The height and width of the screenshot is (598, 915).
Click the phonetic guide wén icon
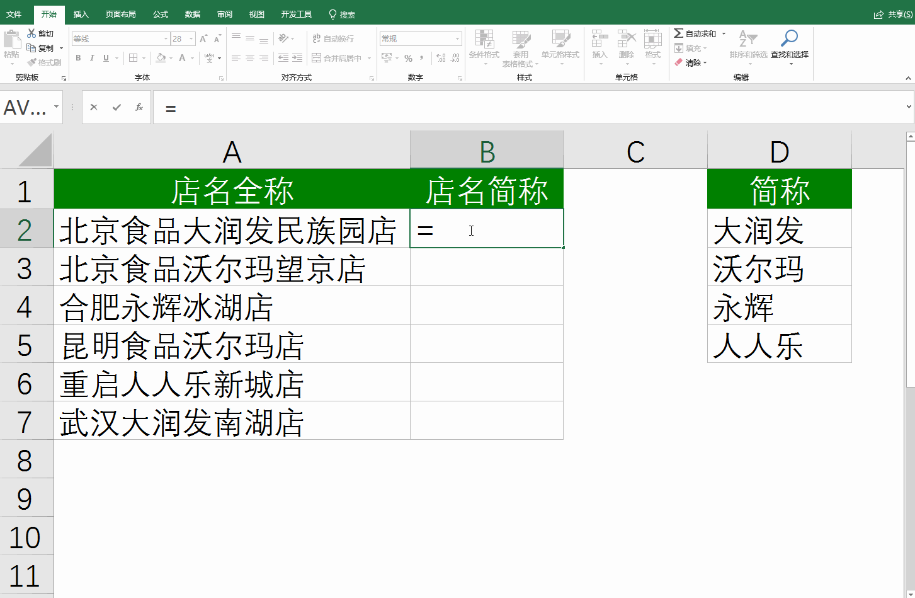coord(208,58)
